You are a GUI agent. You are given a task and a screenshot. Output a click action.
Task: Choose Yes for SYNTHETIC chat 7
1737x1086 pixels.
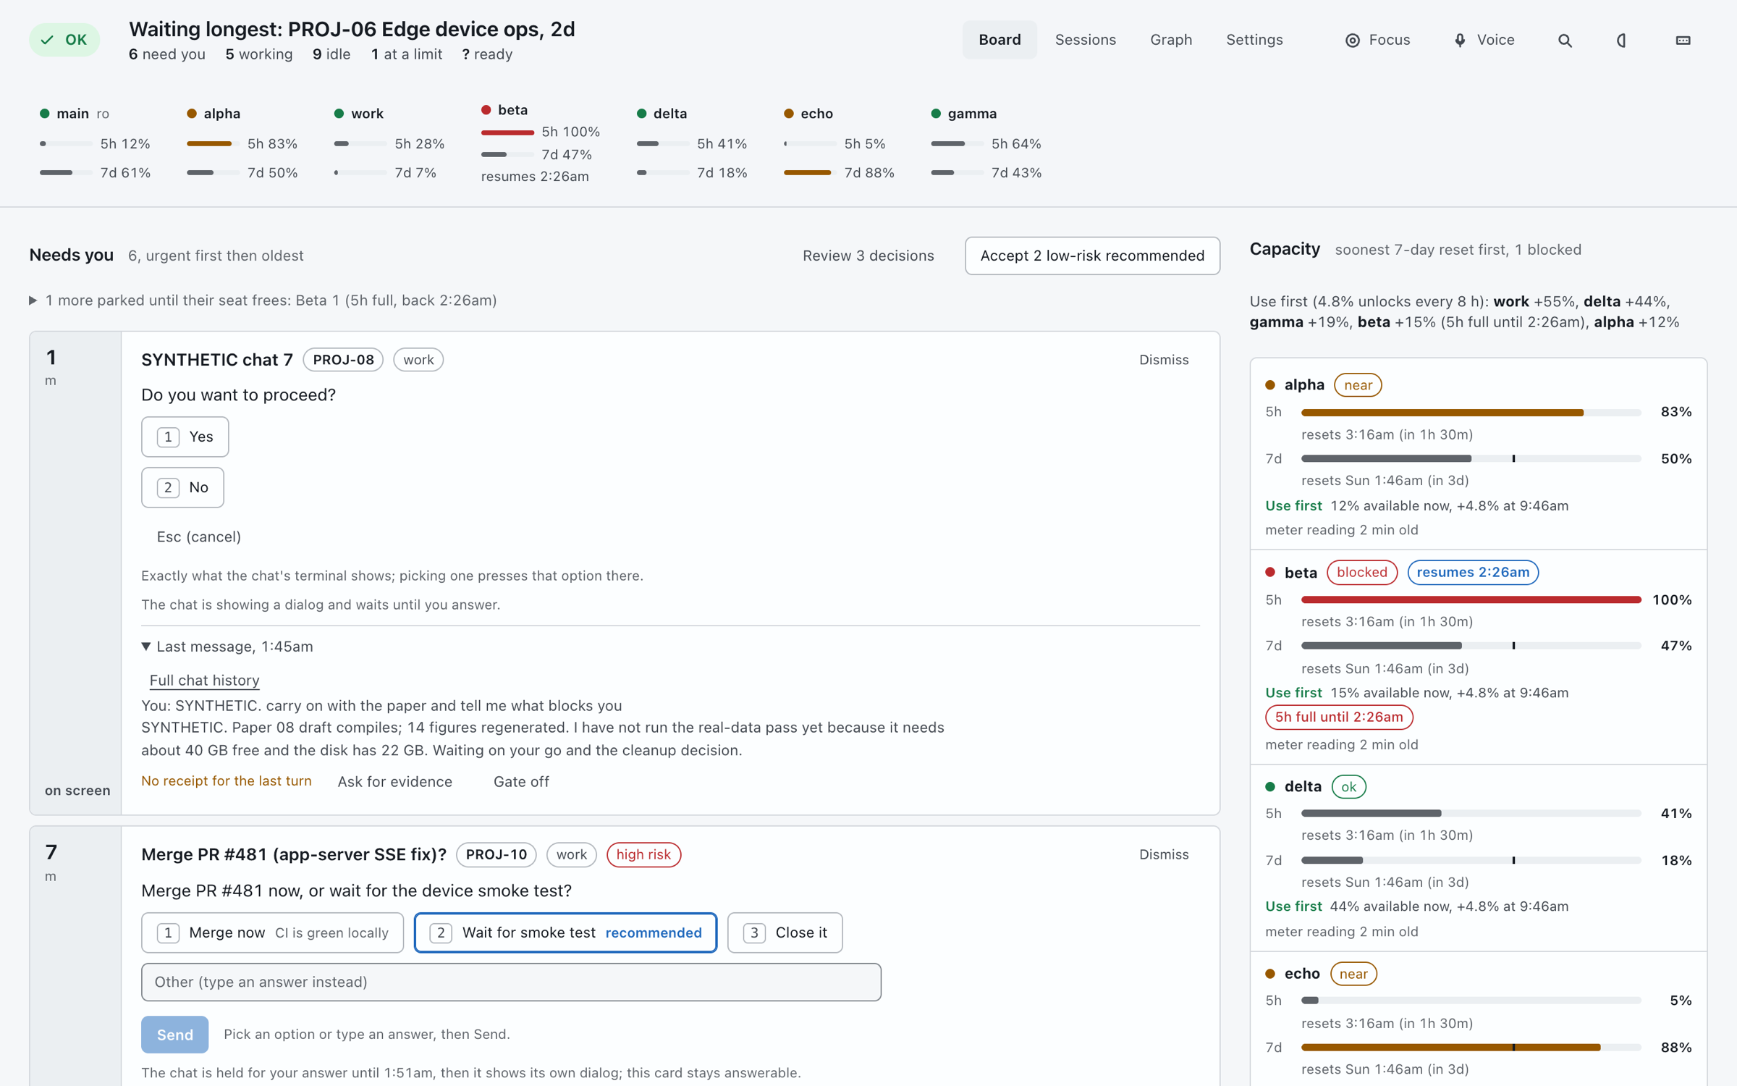coord(185,437)
